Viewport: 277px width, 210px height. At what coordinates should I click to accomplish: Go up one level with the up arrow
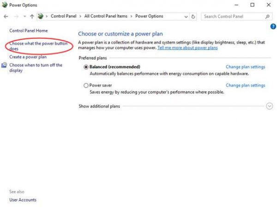click(x=32, y=17)
